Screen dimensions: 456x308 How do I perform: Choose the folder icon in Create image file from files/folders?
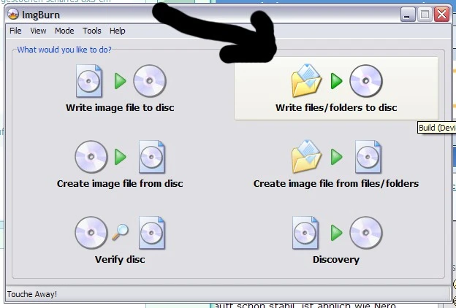pyautogui.click(x=306, y=157)
